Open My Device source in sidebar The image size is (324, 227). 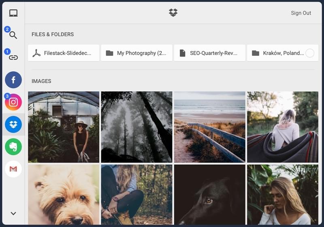pyautogui.click(x=13, y=13)
